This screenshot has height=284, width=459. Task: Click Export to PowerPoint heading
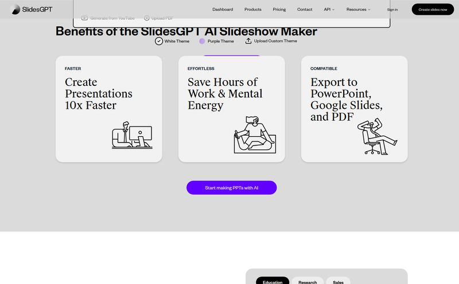click(x=347, y=99)
